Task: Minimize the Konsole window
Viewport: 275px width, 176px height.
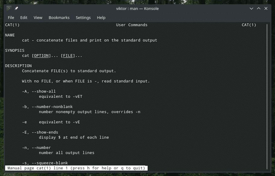Action: click(251, 8)
